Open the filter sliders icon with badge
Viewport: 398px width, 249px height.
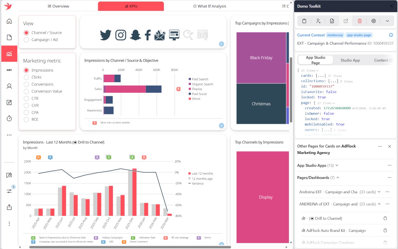[9, 191]
